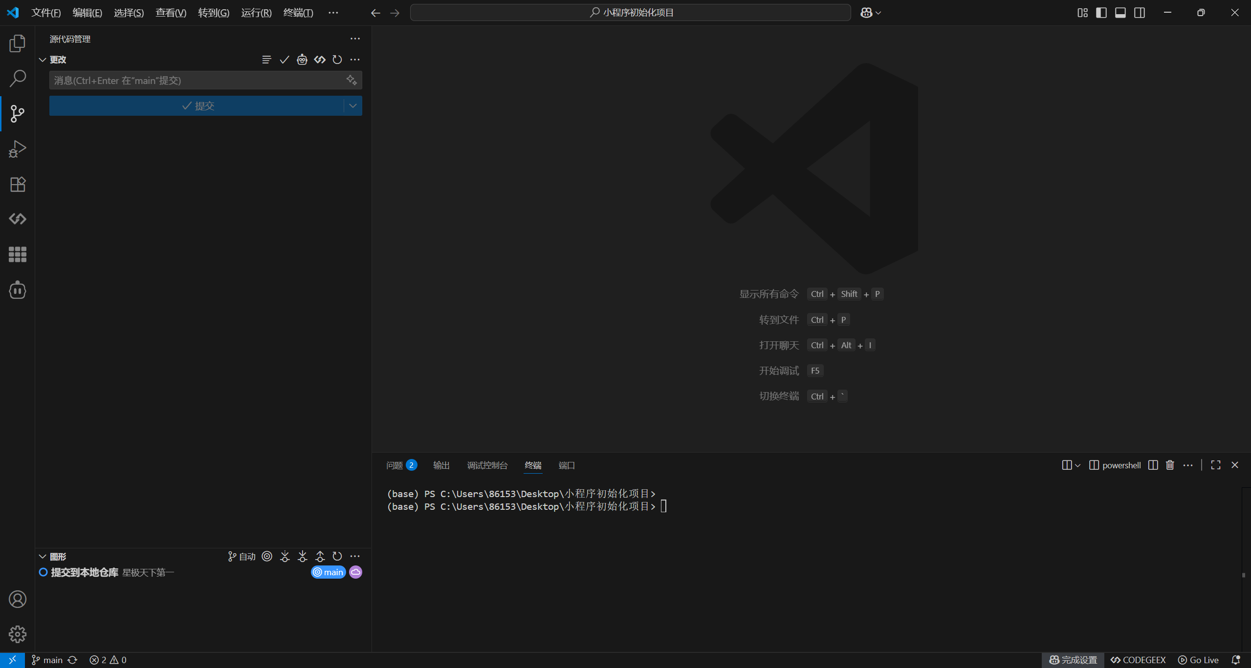The image size is (1251, 668).
Task: Click main branch in status bar
Action: pyautogui.click(x=47, y=660)
